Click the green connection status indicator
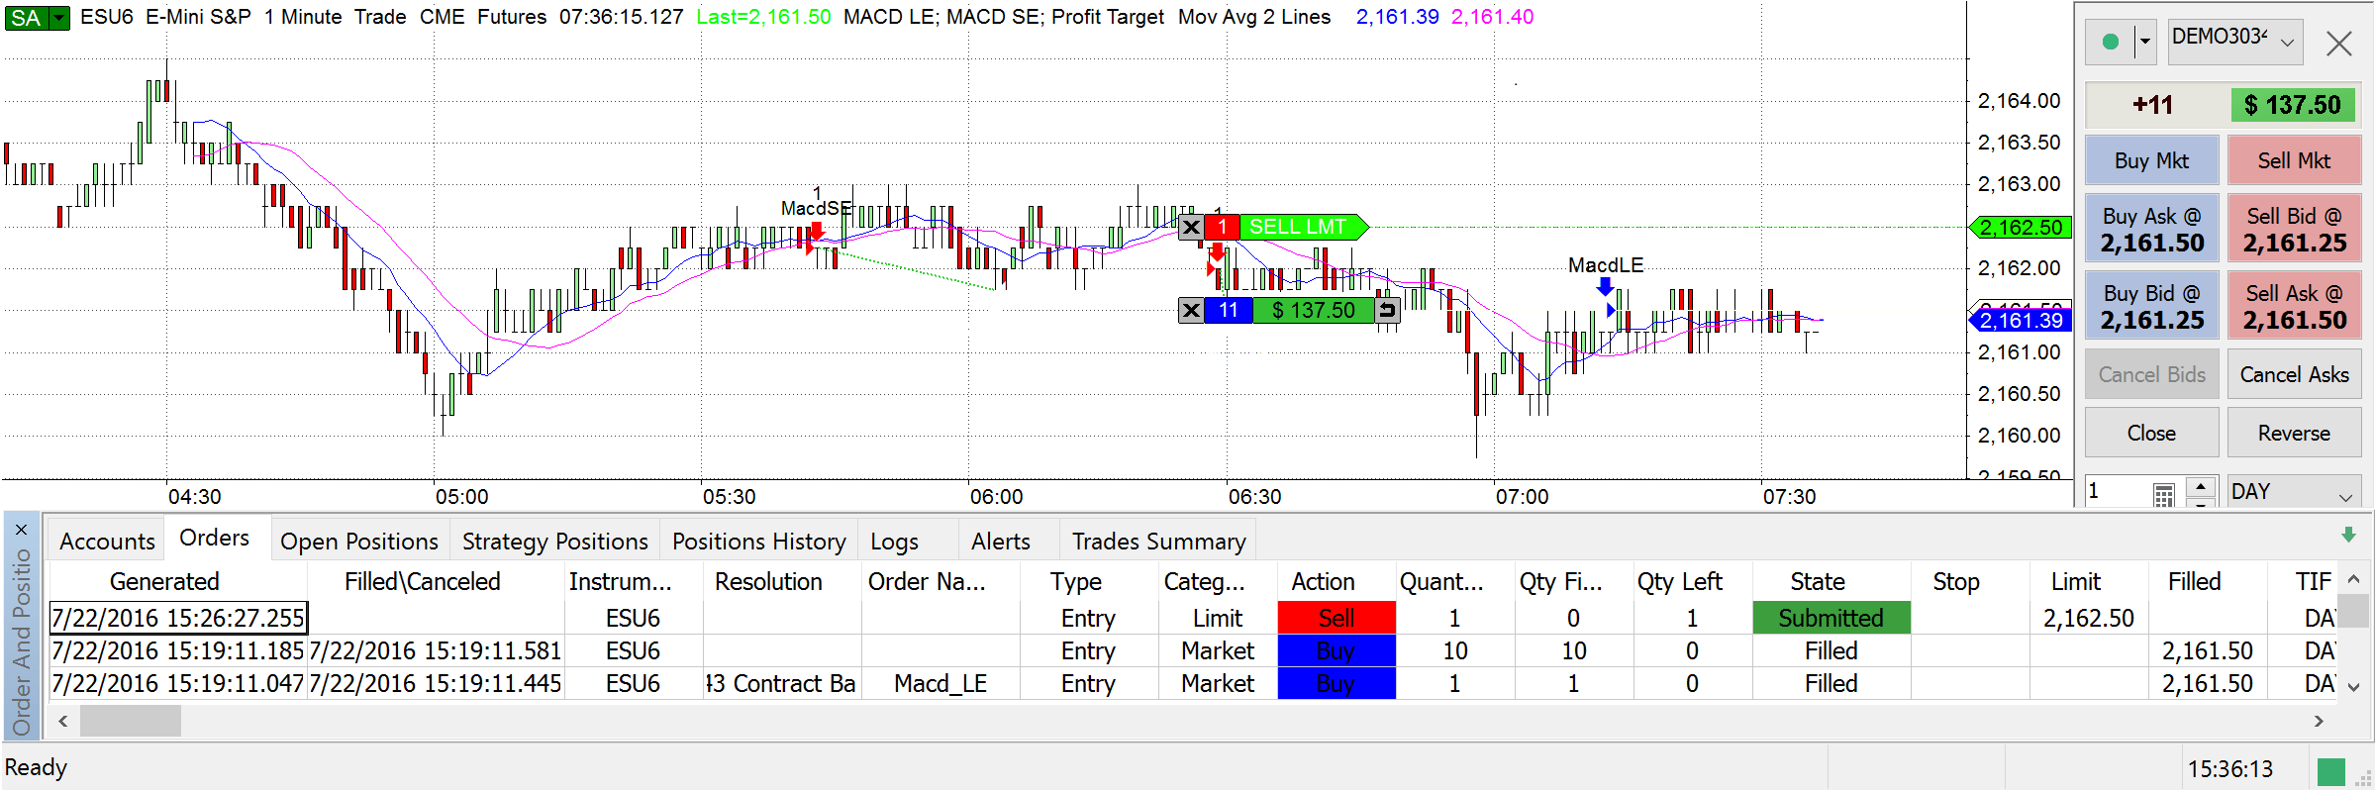 tap(2110, 42)
